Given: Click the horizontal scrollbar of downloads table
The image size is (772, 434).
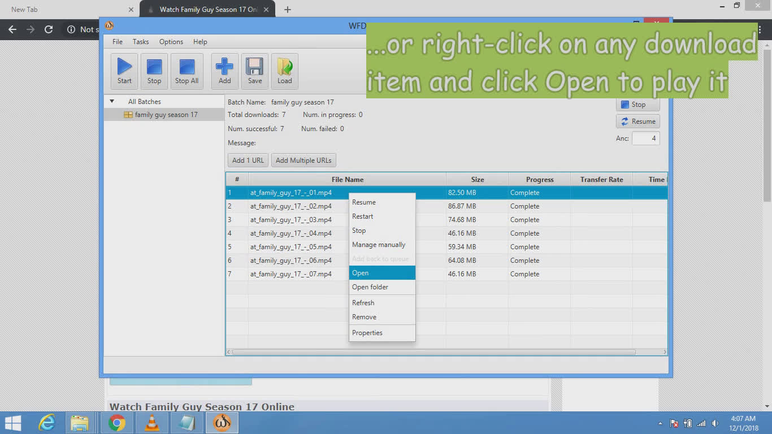Looking at the screenshot, I should 433,352.
